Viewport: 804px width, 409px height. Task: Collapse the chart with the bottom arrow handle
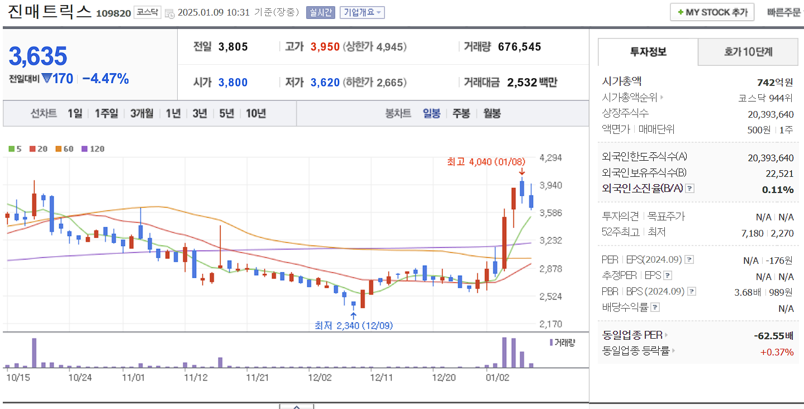296,406
